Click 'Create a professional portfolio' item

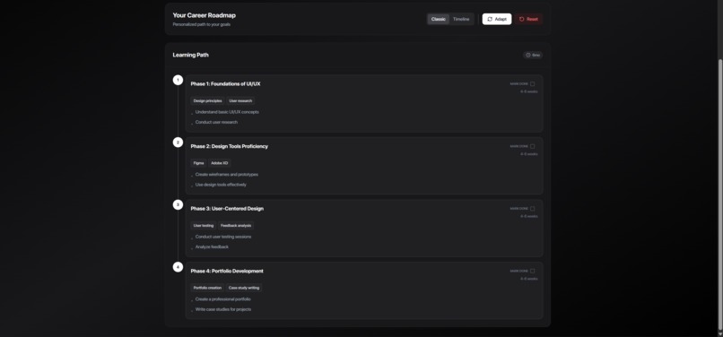pos(222,299)
